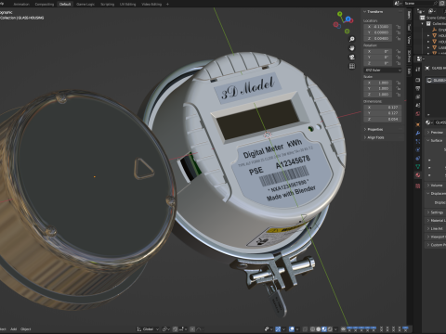
Task: Select material preview shading mode
Action: [324, 329]
